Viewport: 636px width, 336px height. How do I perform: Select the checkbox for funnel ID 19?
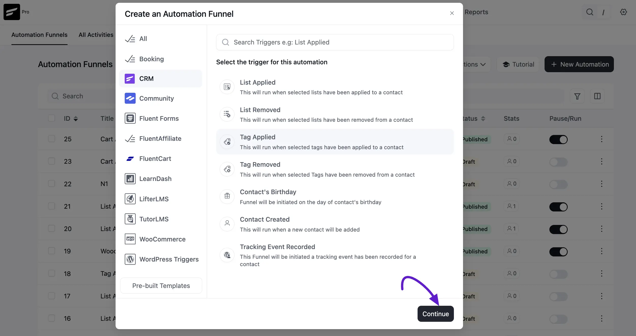point(52,251)
